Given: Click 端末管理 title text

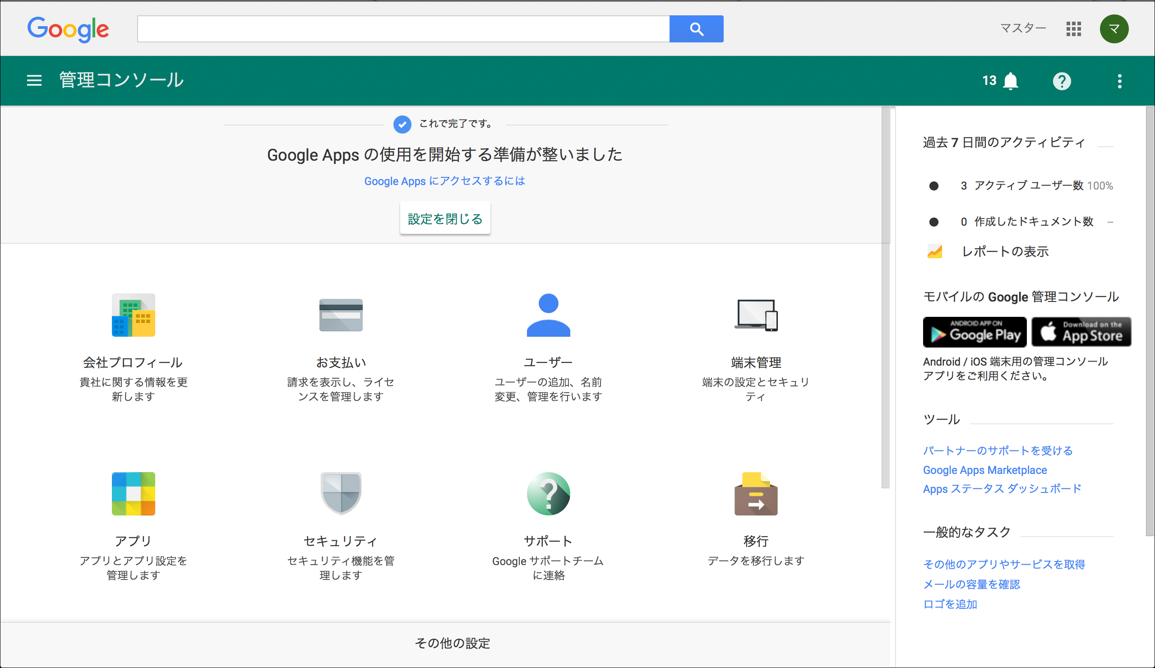Looking at the screenshot, I should (x=756, y=362).
